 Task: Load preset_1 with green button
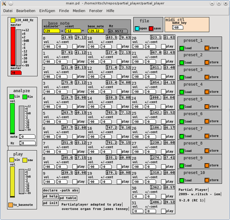pos(181,48)
